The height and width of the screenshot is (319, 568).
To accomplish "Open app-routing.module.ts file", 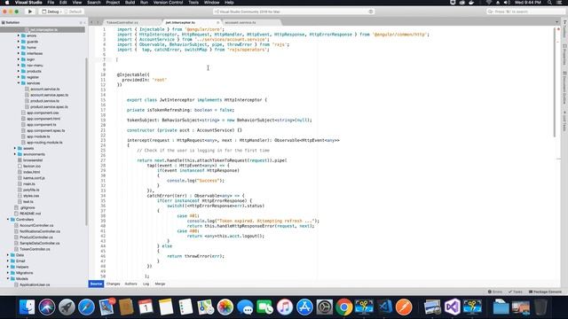I will [44, 142].
